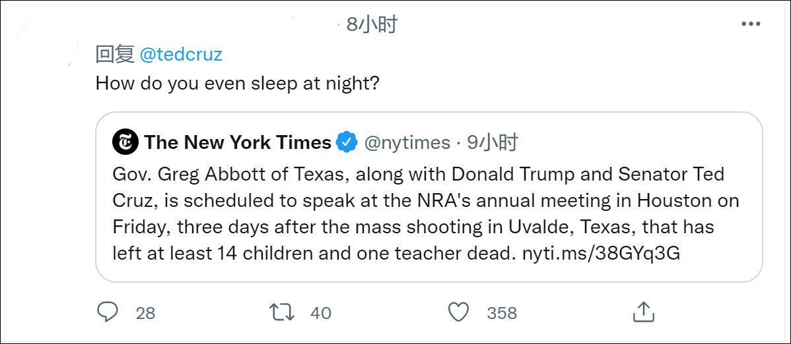Image resolution: width=791 pixels, height=344 pixels.
Task: Click The New York Times account name
Action: coord(238,142)
